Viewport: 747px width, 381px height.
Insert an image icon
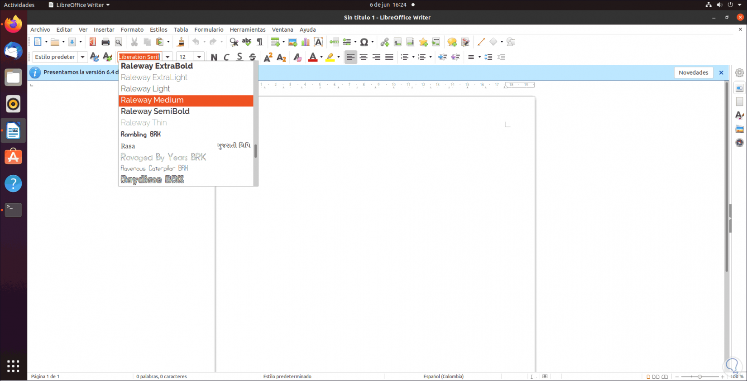pyautogui.click(x=293, y=42)
